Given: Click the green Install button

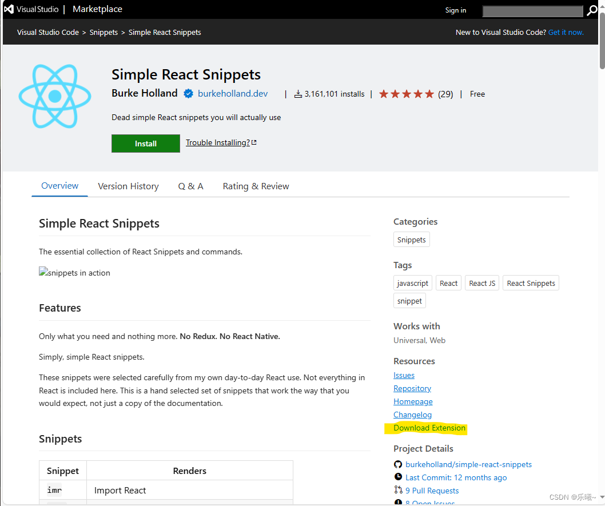Looking at the screenshot, I should pos(145,144).
